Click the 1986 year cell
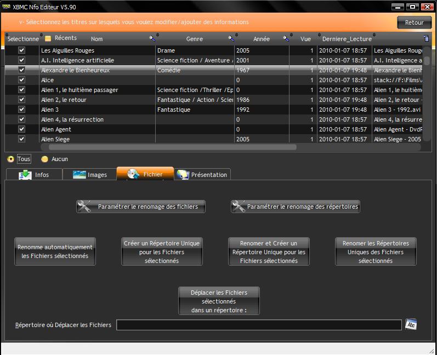437x355 pixels. [262, 100]
